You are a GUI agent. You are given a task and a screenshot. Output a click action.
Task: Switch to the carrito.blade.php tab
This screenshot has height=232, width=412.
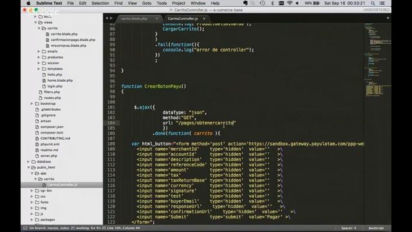click(135, 19)
